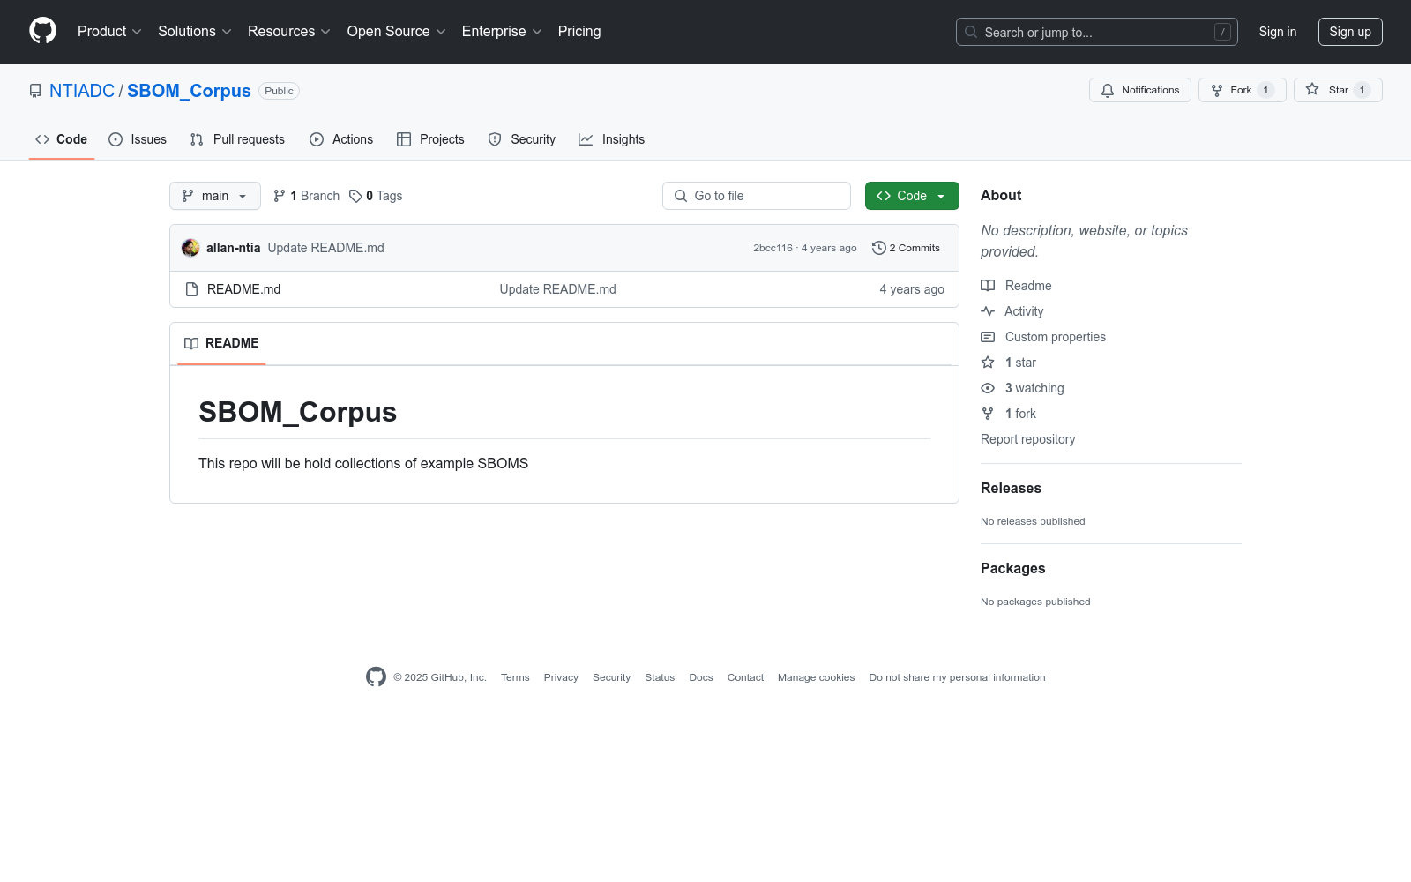The height and width of the screenshot is (882, 1411).
Task: View the 2 Commits history
Action: pos(906,248)
